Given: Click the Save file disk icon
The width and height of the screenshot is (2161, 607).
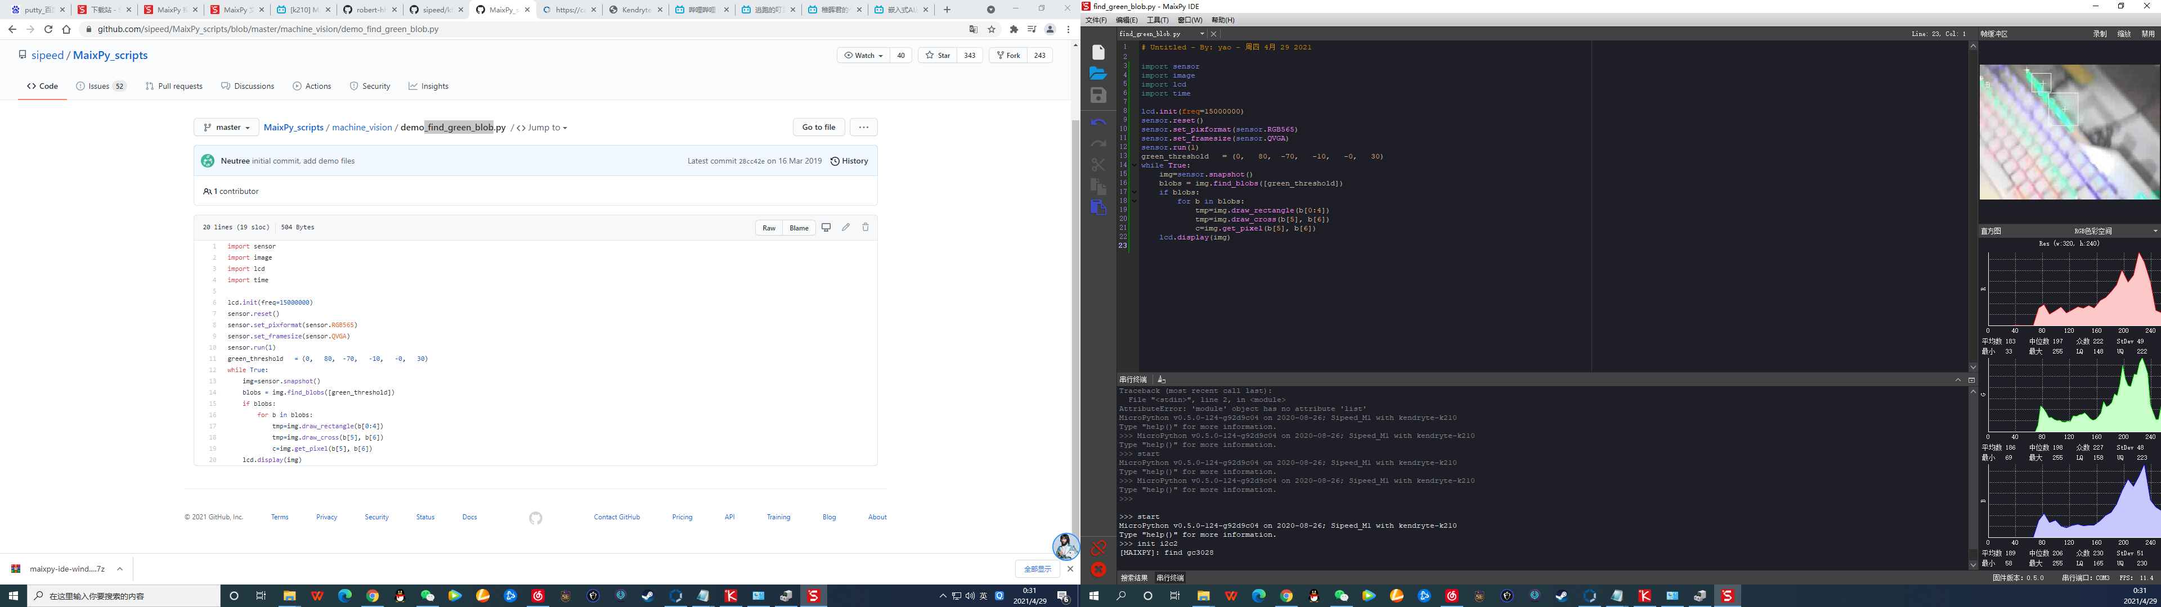Looking at the screenshot, I should click(x=1098, y=96).
